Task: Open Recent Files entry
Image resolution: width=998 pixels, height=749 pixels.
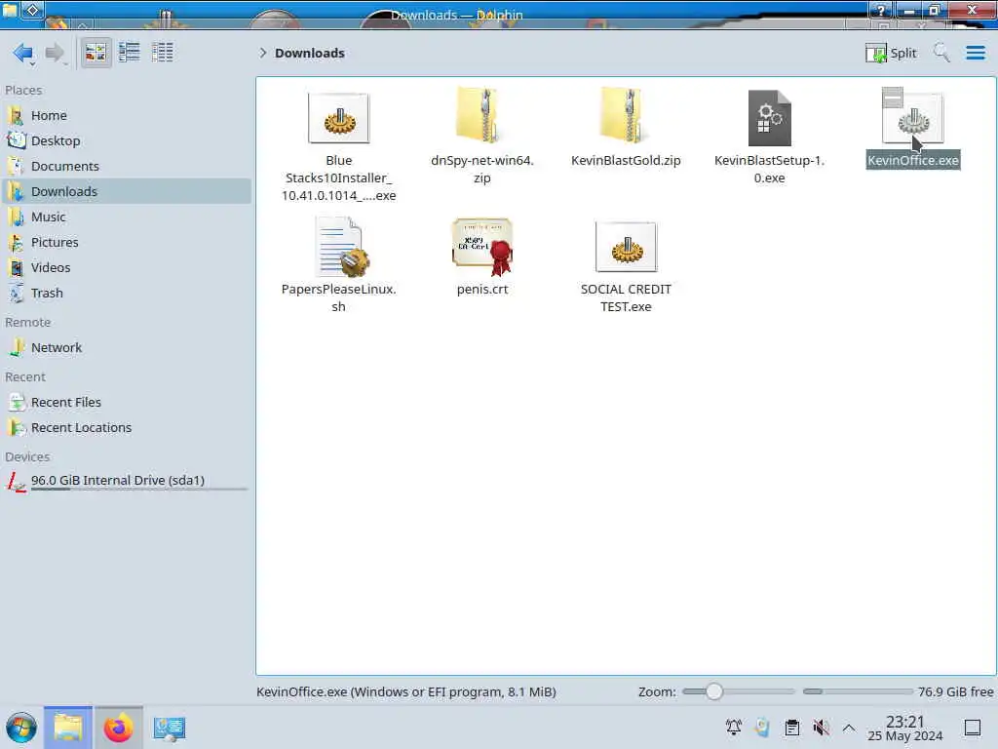Action: (x=126, y=403)
